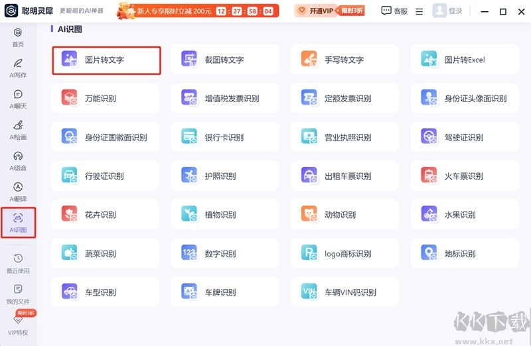Switch to AI写作 sidebar tab
The image size is (531, 346).
click(x=18, y=68)
